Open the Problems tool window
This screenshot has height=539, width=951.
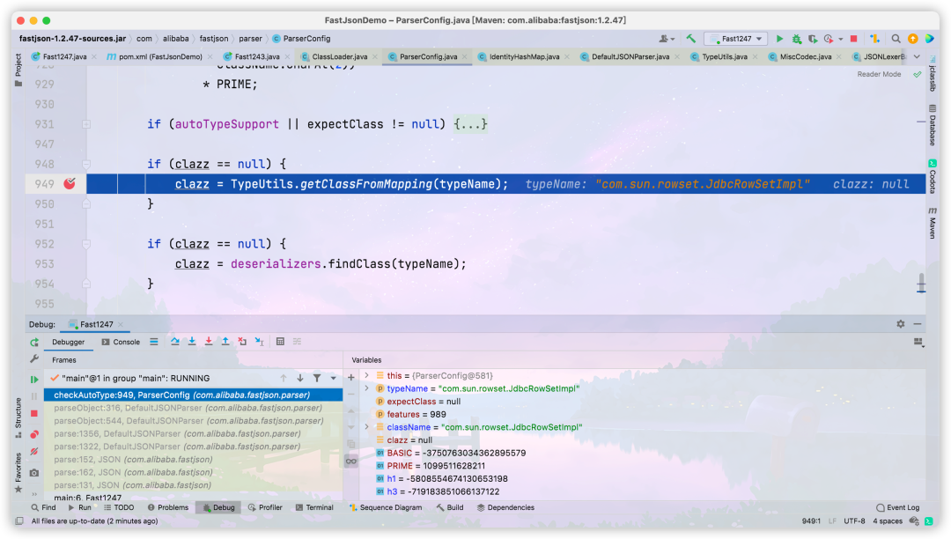(x=168, y=507)
